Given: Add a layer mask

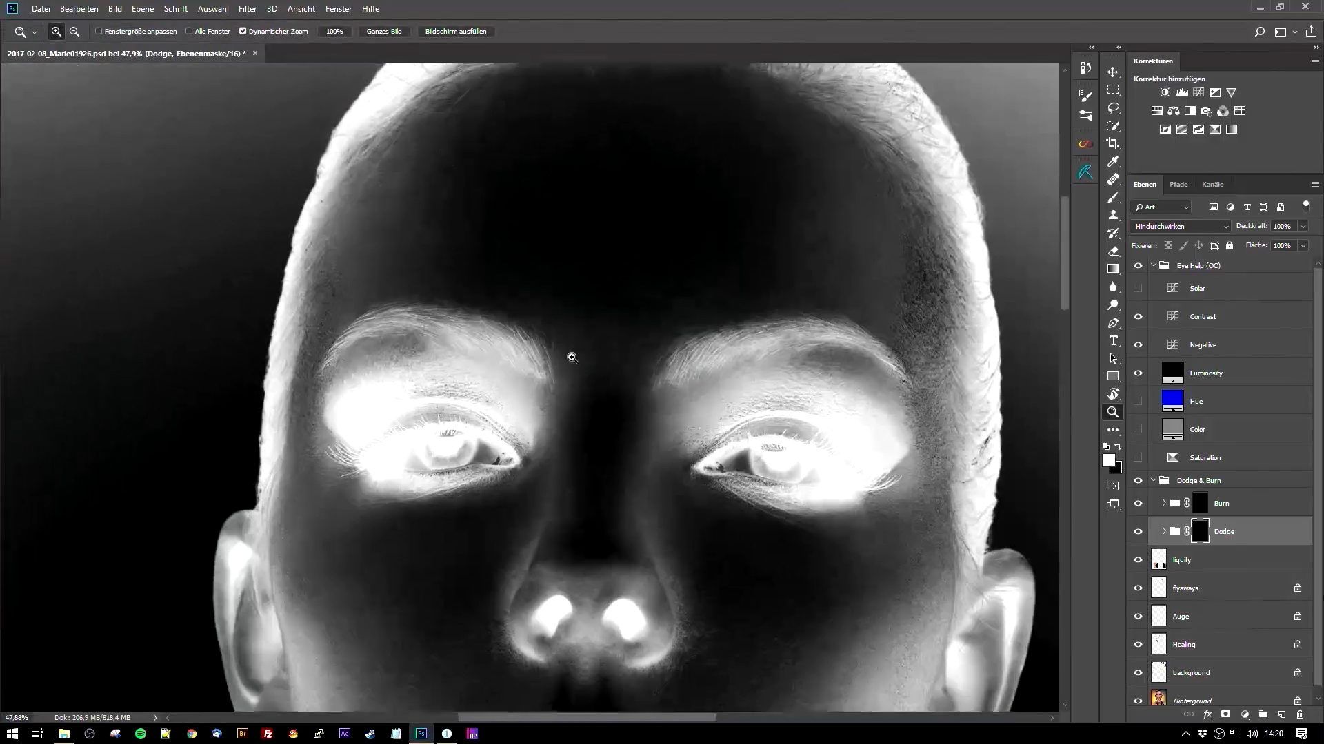Looking at the screenshot, I should (1226, 715).
